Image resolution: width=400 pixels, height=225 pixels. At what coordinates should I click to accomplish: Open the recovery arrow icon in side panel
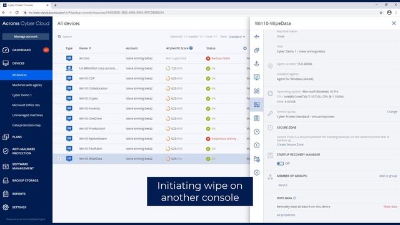point(257,64)
